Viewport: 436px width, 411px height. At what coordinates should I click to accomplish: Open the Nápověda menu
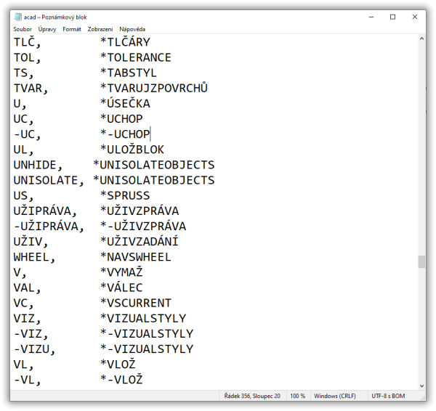tap(132, 29)
